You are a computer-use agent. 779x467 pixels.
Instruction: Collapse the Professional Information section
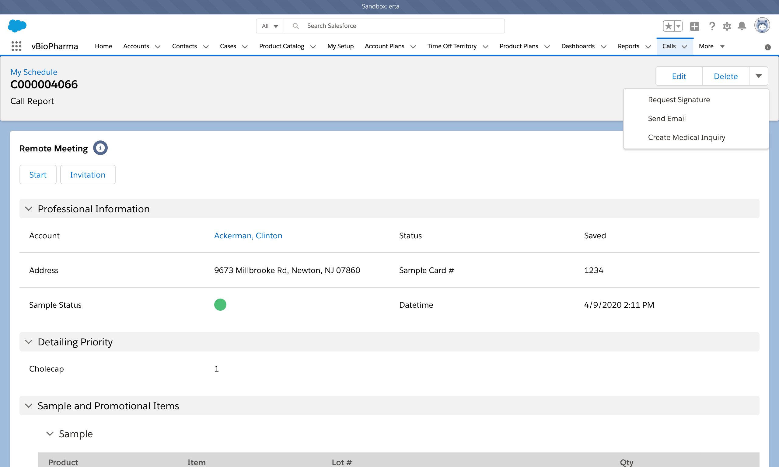pyautogui.click(x=29, y=209)
